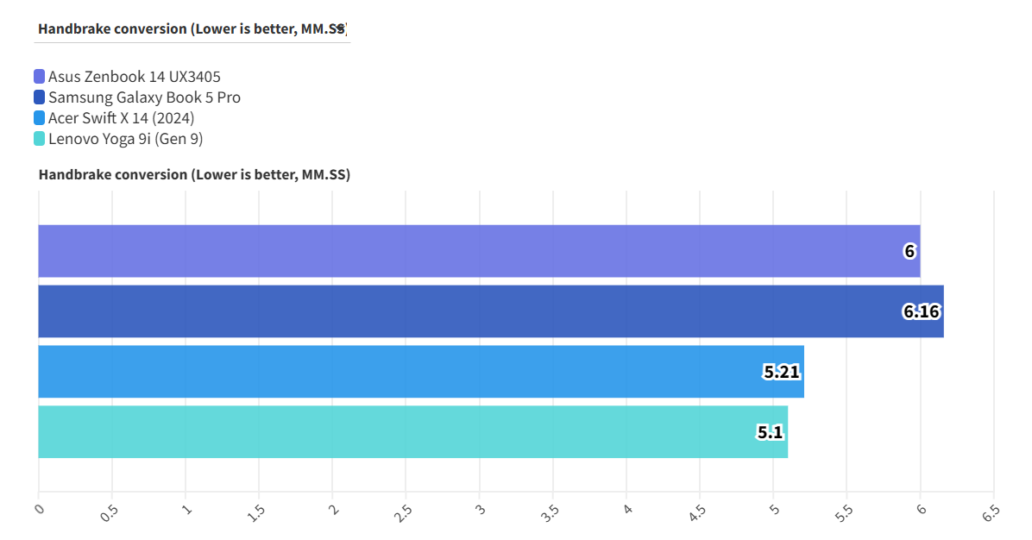Open the Handbrake conversion chart selector dropdown
Screen dimensions: 1032x540
(x=192, y=29)
